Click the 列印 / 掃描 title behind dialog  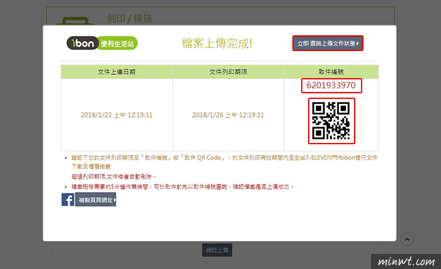tap(129, 18)
